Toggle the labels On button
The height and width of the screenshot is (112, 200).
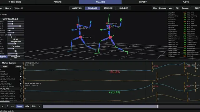[16, 51]
